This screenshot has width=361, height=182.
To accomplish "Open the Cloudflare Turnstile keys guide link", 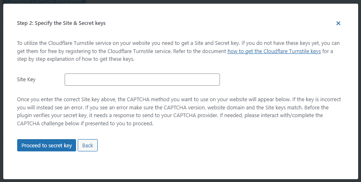I will (274, 51).
